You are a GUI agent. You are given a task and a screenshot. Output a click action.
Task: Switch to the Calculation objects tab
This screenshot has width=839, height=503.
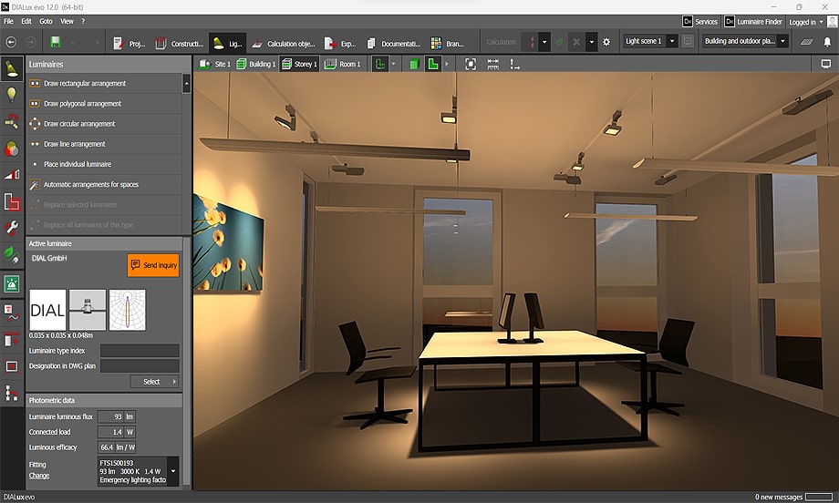284,42
